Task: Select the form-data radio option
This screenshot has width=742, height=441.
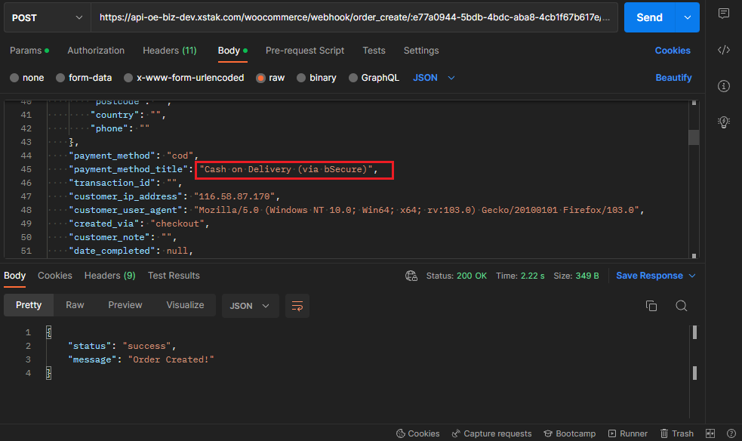Action: [x=60, y=78]
